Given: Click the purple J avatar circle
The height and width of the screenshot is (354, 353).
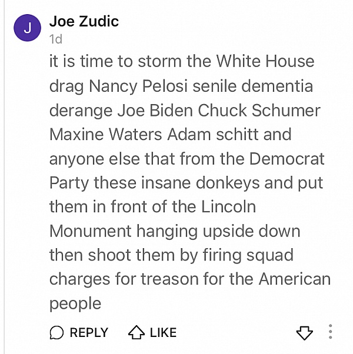Looking at the screenshot, I should point(27,28).
